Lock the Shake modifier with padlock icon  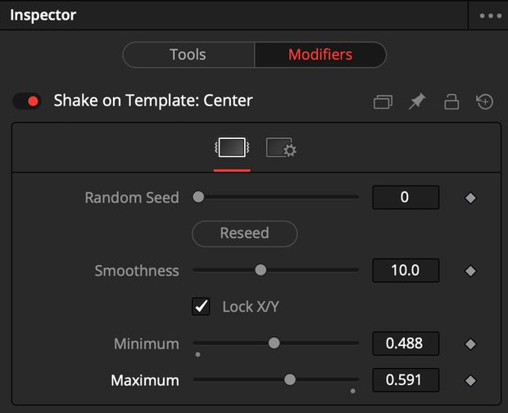(451, 102)
